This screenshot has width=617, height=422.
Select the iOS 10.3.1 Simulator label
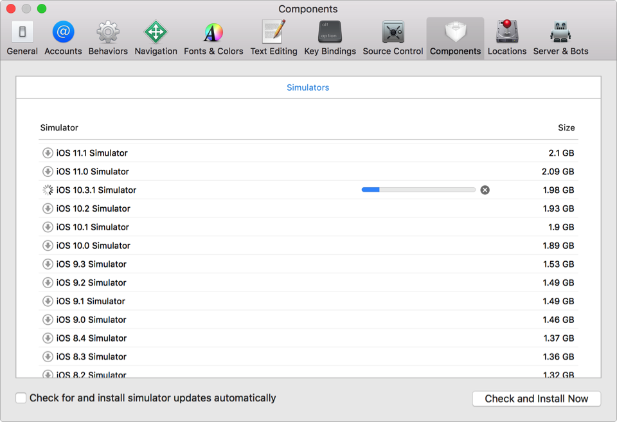pyautogui.click(x=96, y=190)
